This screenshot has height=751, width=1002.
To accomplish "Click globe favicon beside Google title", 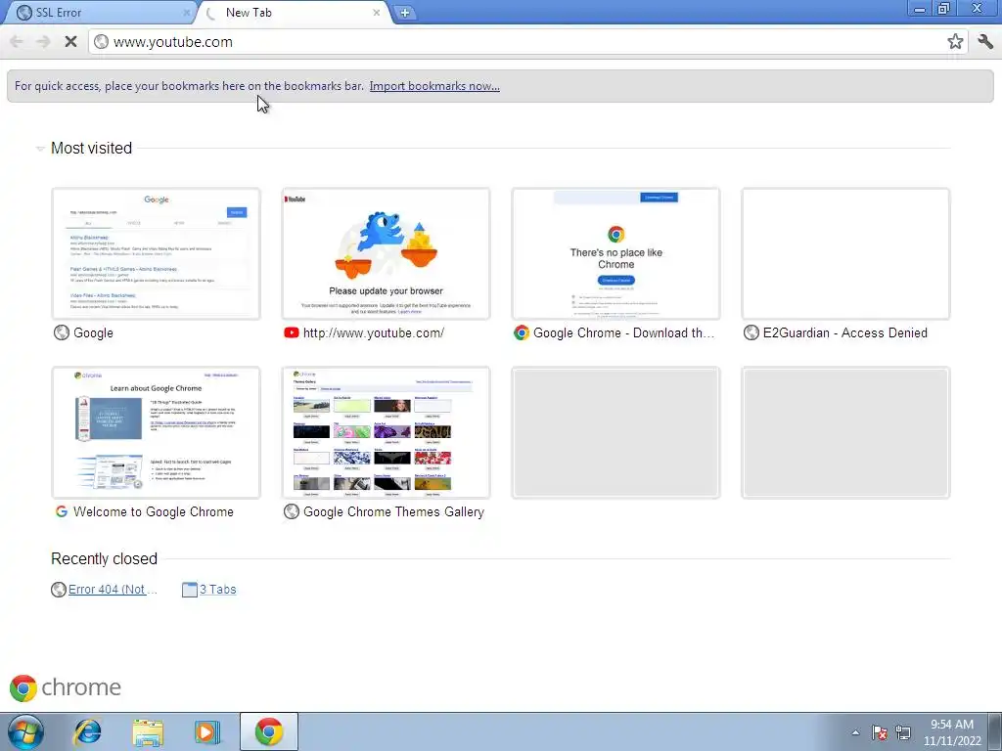I will click(62, 332).
